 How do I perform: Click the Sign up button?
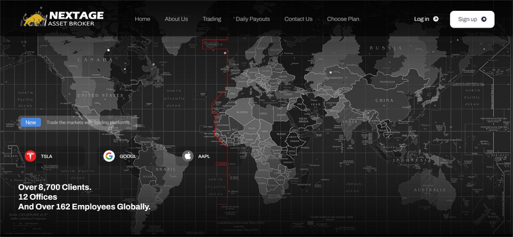click(x=472, y=19)
